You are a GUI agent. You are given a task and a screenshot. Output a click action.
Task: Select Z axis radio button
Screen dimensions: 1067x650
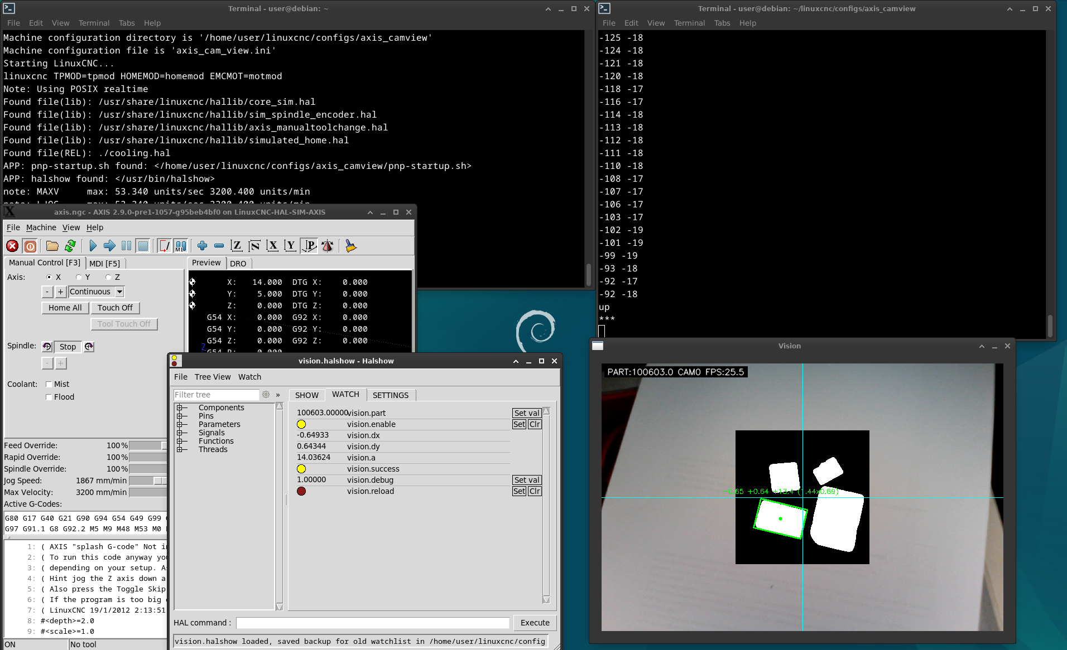point(108,277)
